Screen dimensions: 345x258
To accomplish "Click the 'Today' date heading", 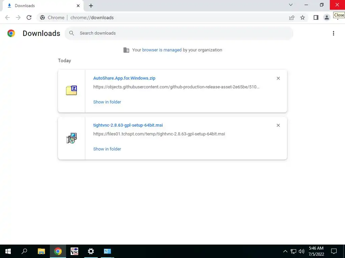I will (x=64, y=60).
